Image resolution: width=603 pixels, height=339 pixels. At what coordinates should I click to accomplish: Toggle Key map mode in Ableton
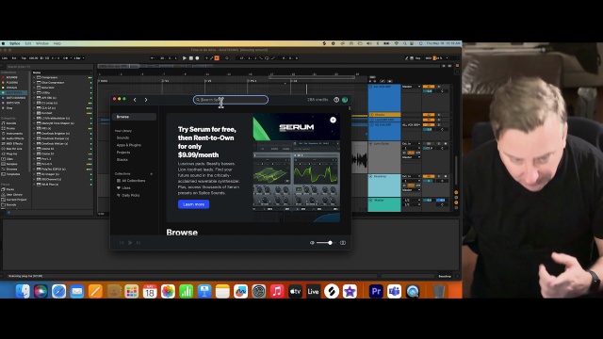pyautogui.click(x=417, y=58)
